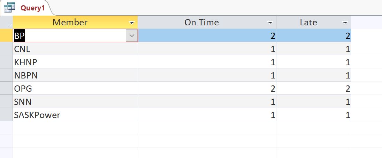Viewport: 382px width, 158px height.
Task: Select the Member column header
Action: pos(70,23)
